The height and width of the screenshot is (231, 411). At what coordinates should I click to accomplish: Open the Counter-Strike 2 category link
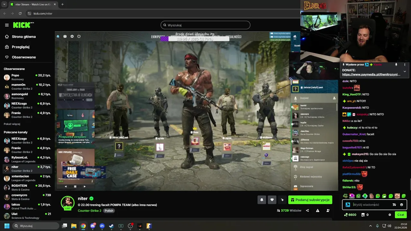90,211
